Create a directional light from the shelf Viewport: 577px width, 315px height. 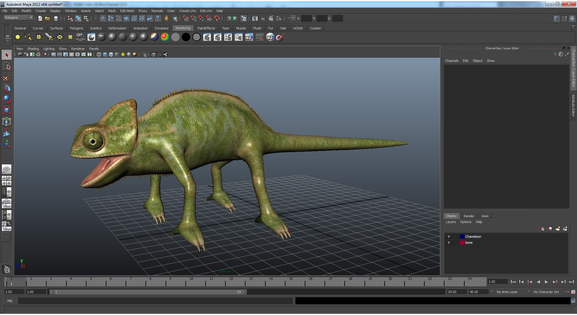[x=28, y=37]
